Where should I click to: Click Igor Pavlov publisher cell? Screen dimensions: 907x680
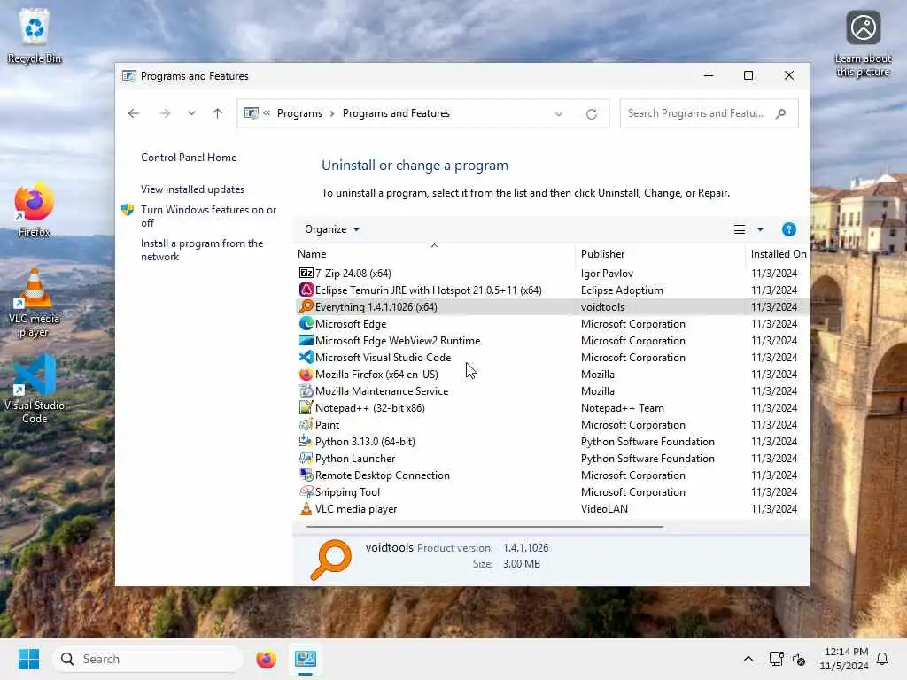[x=607, y=273]
